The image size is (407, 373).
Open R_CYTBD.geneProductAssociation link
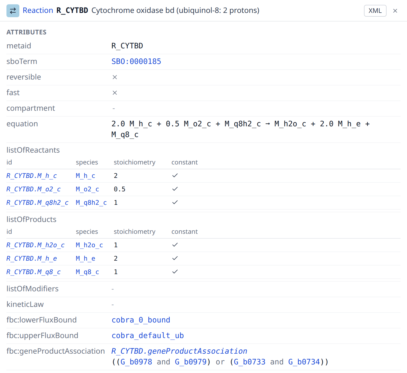tap(179, 351)
